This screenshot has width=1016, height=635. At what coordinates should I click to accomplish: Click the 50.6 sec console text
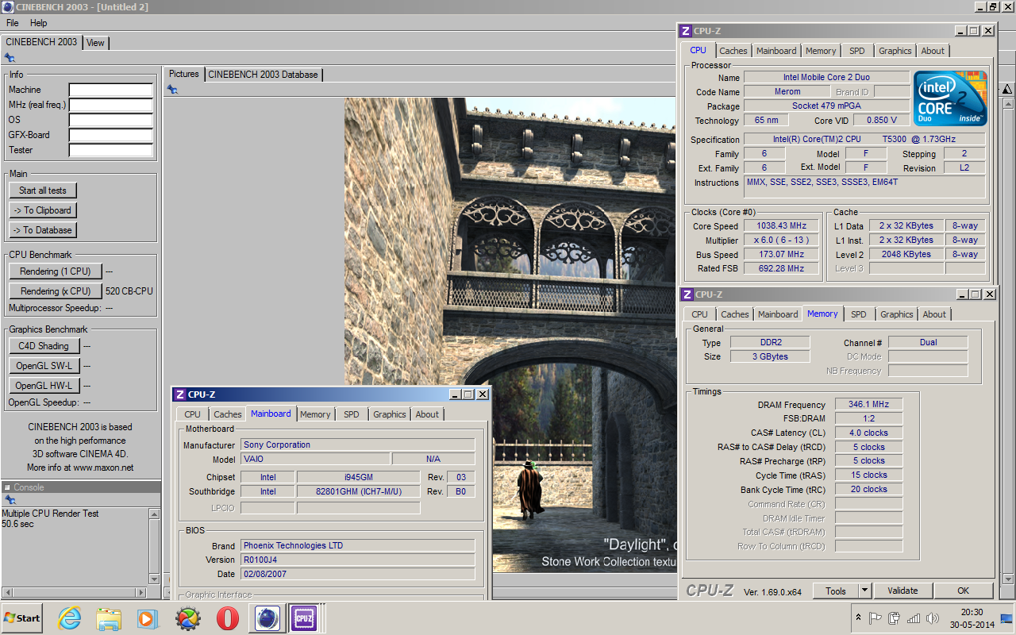click(18, 524)
